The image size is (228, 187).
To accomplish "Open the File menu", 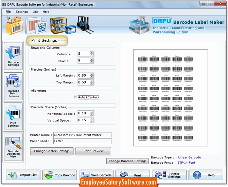I will pos(8,12).
